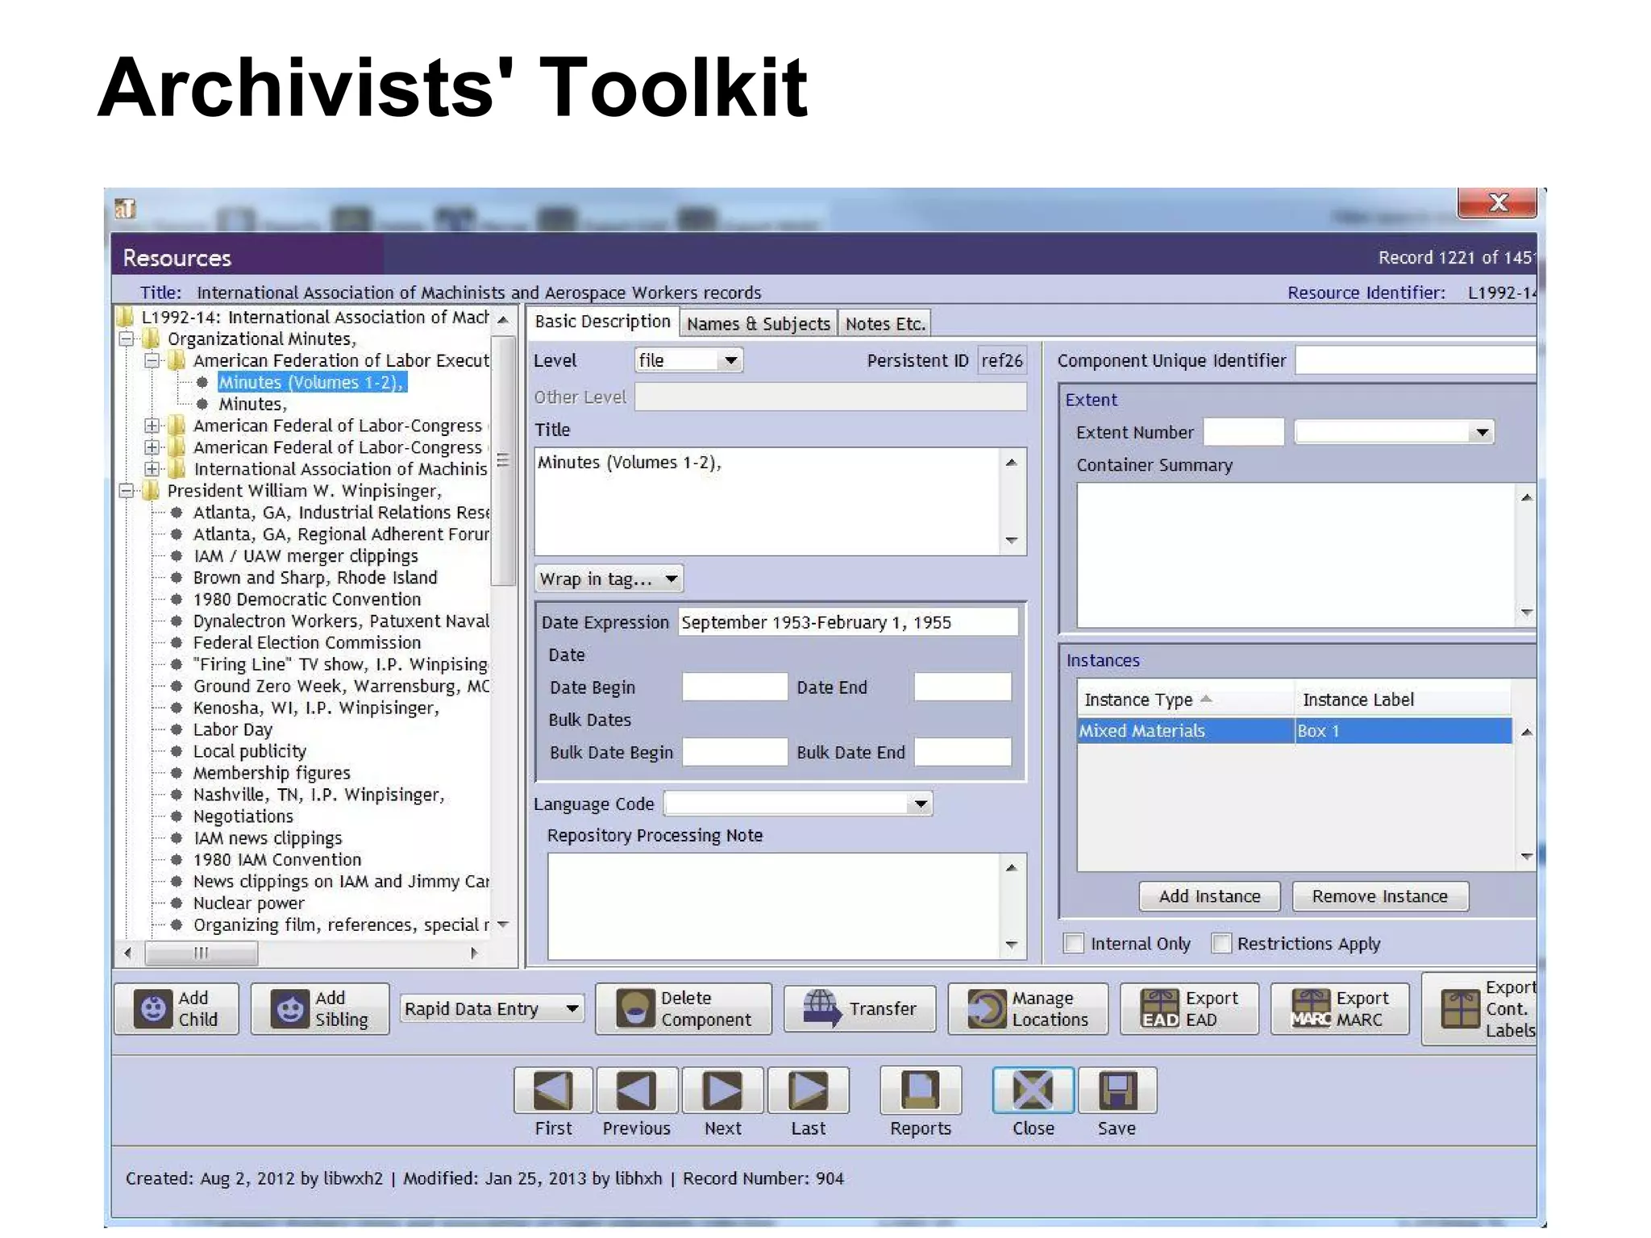Screen dimensions: 1651x1238
Task: Open the Language Code dropdown
Action: 920,804
